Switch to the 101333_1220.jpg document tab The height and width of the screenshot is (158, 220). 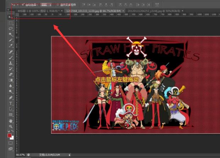tap(94, 11)
